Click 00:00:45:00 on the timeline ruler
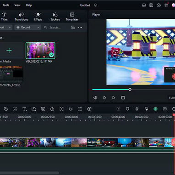Viewport: 175px width, 175px height. point(142,117)
